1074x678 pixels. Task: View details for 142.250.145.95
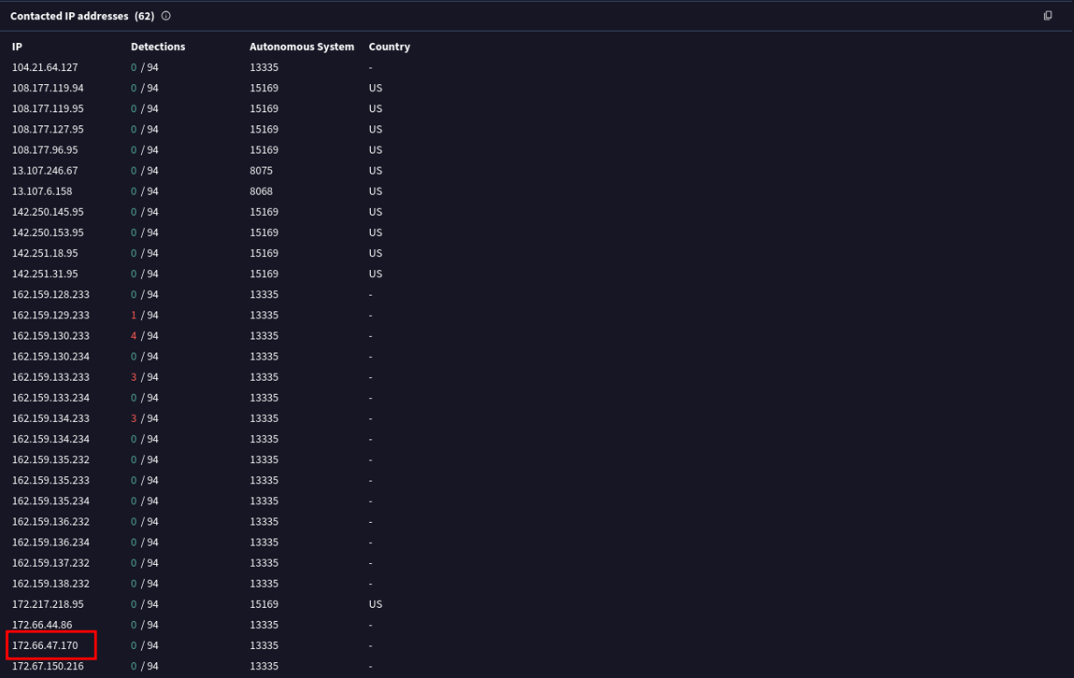pyautogui.click(x=47, y=211)
